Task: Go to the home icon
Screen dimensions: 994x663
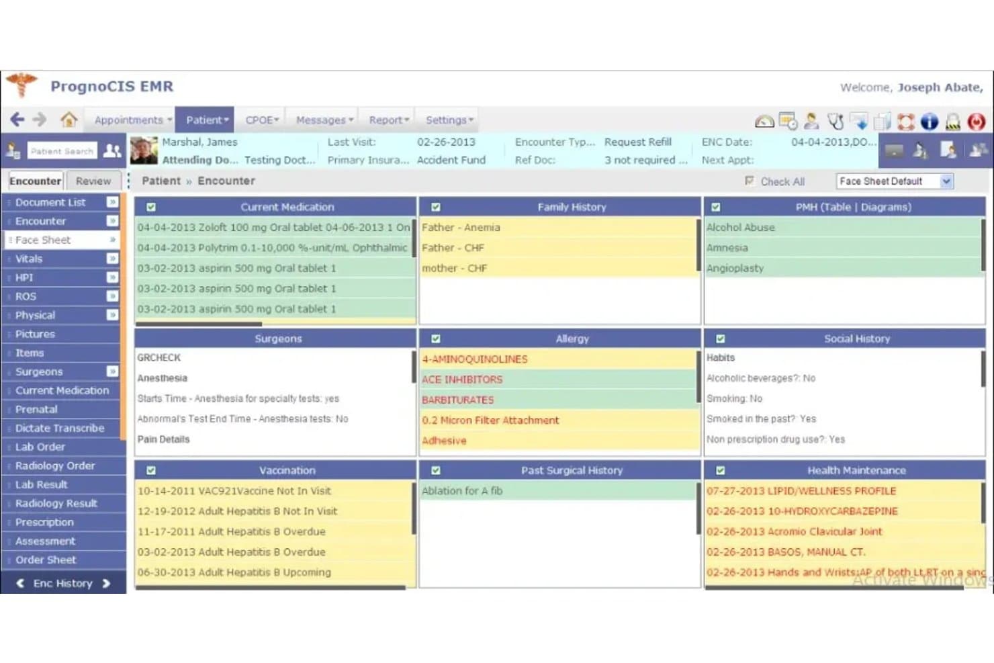Action: 69,120
